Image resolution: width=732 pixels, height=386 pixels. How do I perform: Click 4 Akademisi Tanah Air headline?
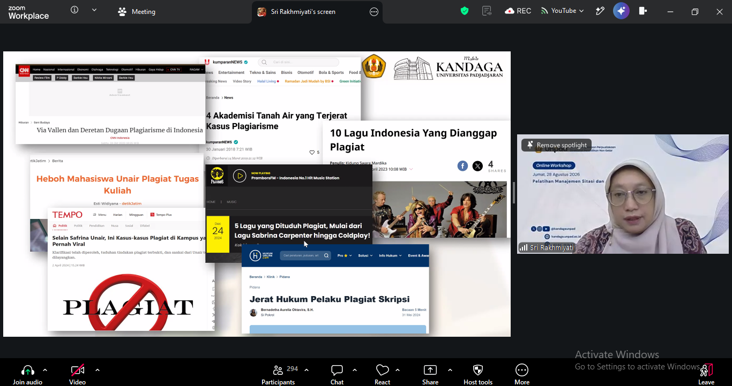point(277,121)
